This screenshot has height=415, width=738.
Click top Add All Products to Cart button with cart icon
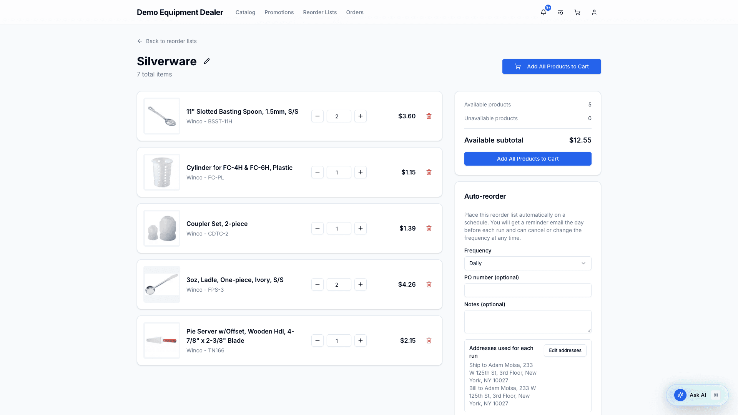coord(552,66)
